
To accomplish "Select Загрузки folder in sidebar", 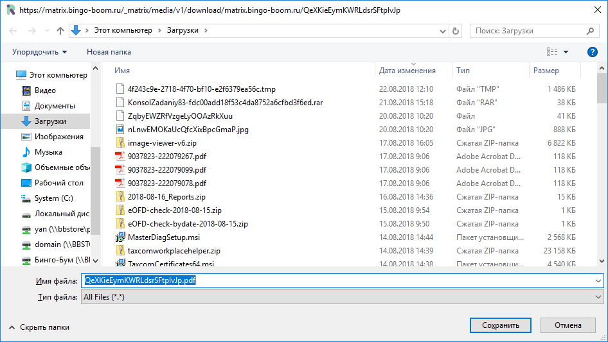I will coord(46,121).
